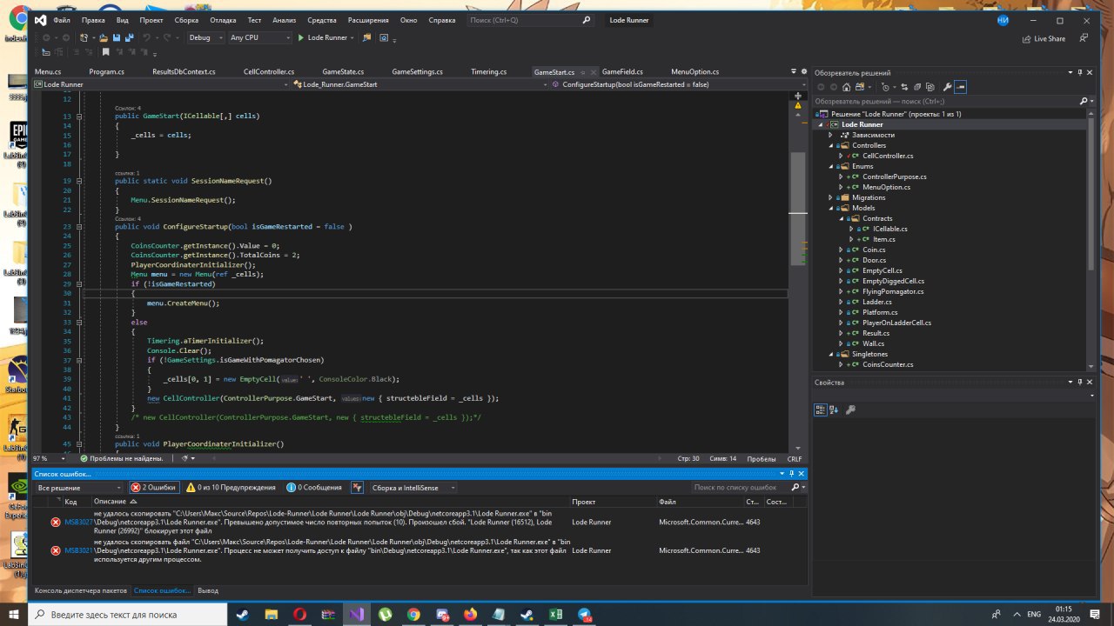This screenshot has width=1114, height=626.
Task: Open the Все решение scope dropdown
Action: (x=80, y=488)
